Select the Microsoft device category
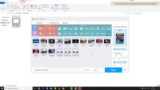Viewport: 160px width, 90px height. 70,29
